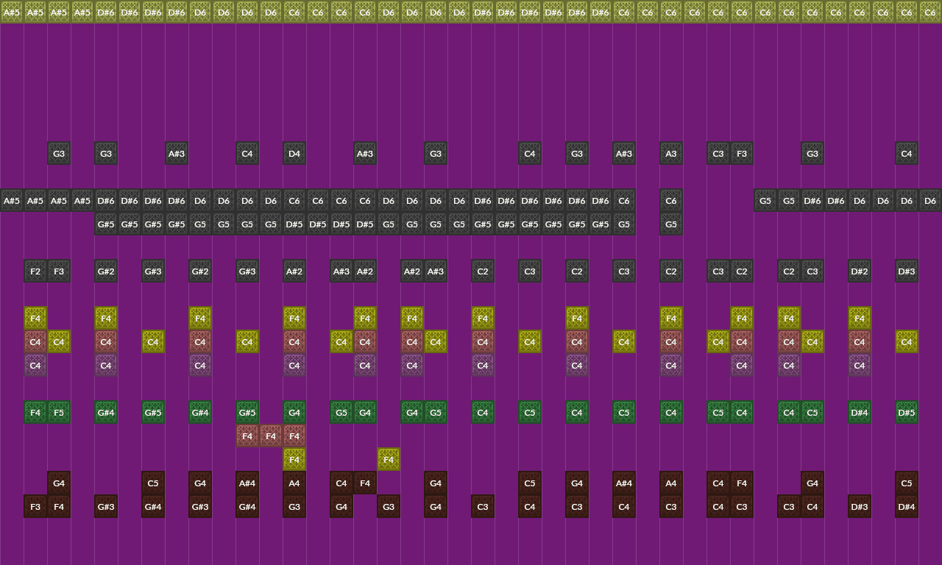Click last olive C6 block in top row
Screen dimensions: 942x565
pos(930,12)
